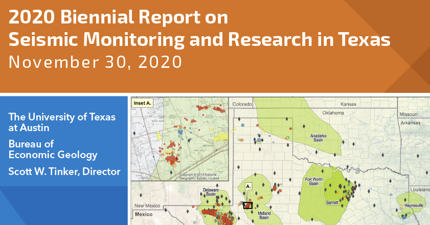This screenshot has height=225, width=430.
Task: Click the "Louisiana" state label
Action: click(420, 189)
